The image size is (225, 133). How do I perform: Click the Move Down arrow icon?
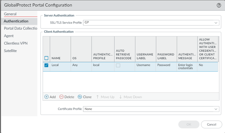point(120,97)
